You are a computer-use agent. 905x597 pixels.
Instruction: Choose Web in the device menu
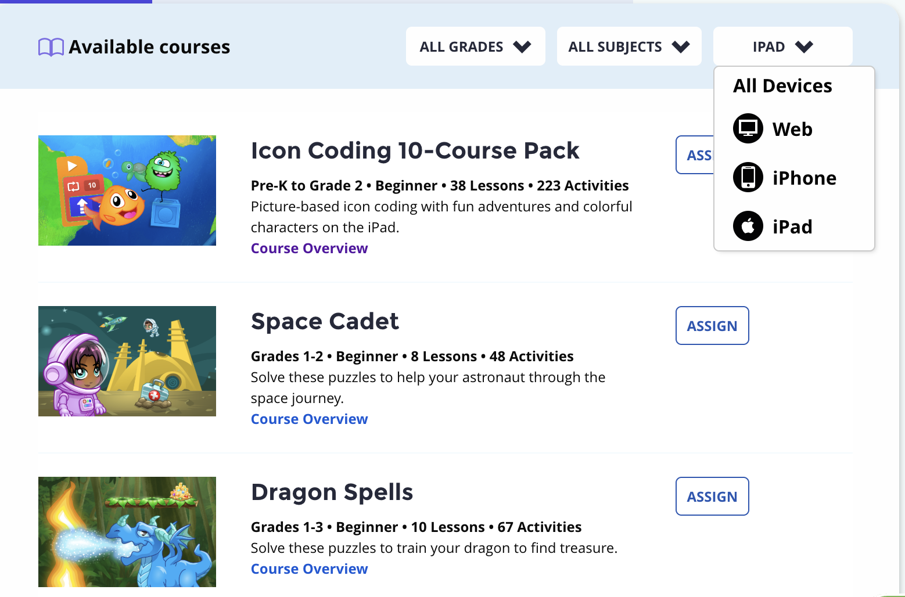pos(792,129)
